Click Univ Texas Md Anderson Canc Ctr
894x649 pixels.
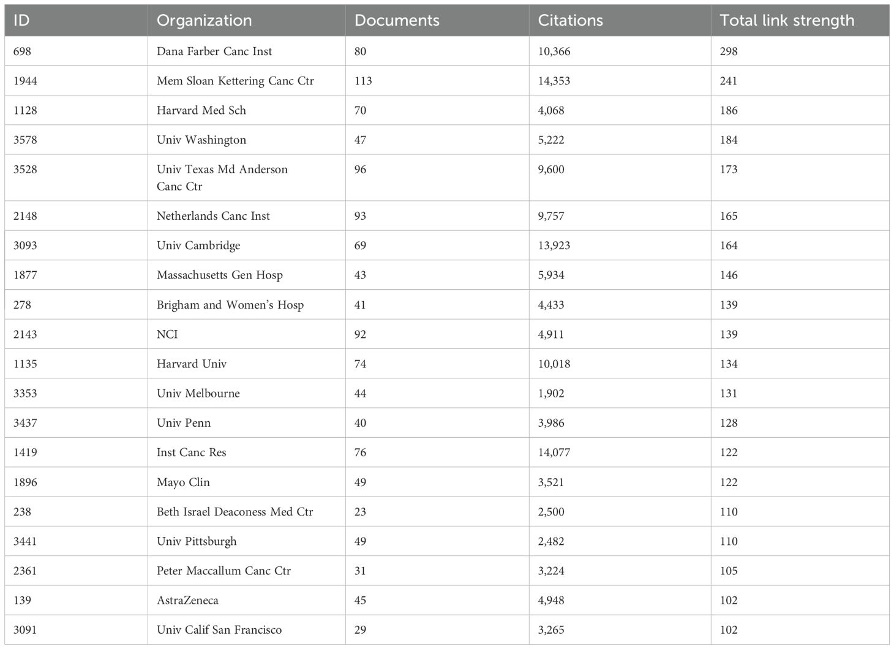(x=246, y=178)
